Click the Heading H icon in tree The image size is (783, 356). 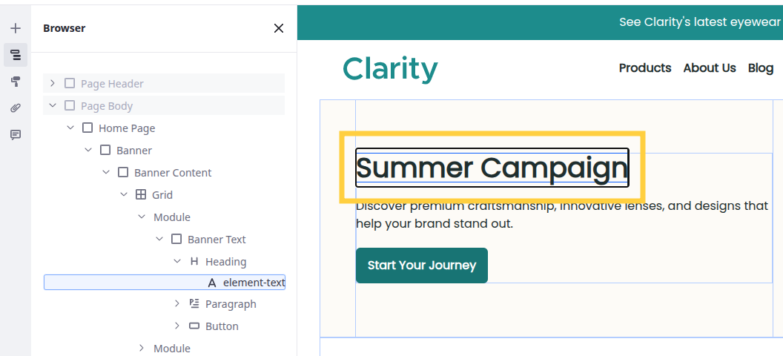tap(194, 262)
